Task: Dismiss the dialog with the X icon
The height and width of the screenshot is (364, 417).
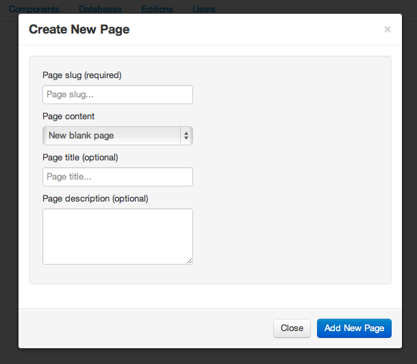Action: click(x=388, y=29)
